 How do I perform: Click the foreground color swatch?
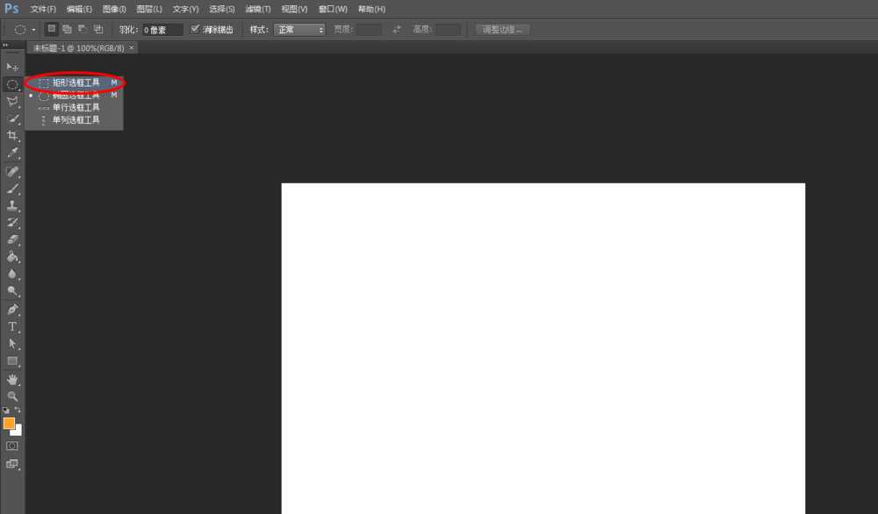(9, 424)
